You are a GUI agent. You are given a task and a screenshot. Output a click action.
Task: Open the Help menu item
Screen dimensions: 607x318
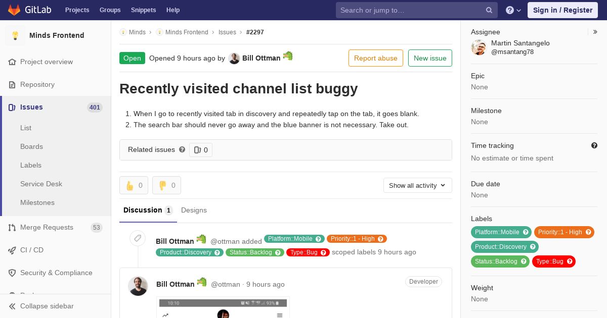point(173,10)
